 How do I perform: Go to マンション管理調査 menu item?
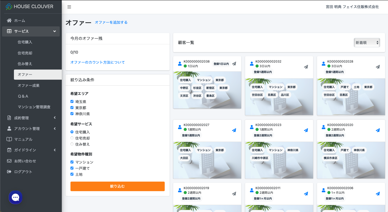pyautogui.click(x=34, y=107)
